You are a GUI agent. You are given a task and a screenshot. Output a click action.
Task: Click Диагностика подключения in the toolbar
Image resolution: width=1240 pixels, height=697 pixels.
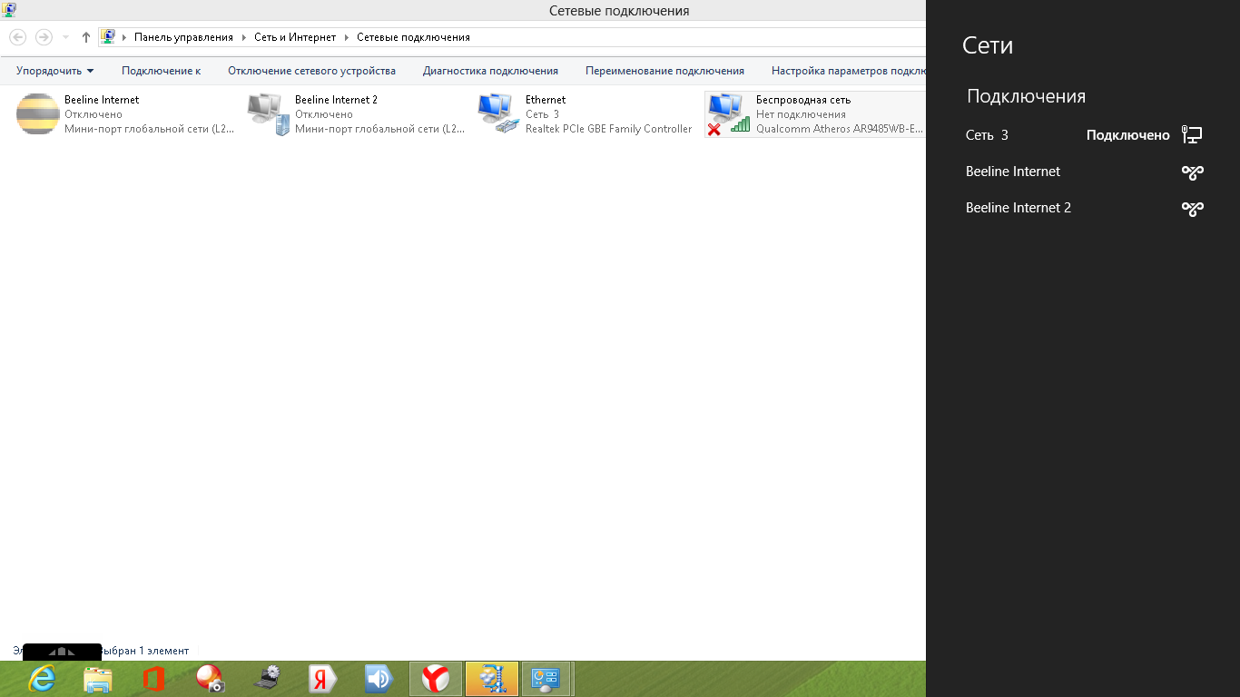coord(490,71)
